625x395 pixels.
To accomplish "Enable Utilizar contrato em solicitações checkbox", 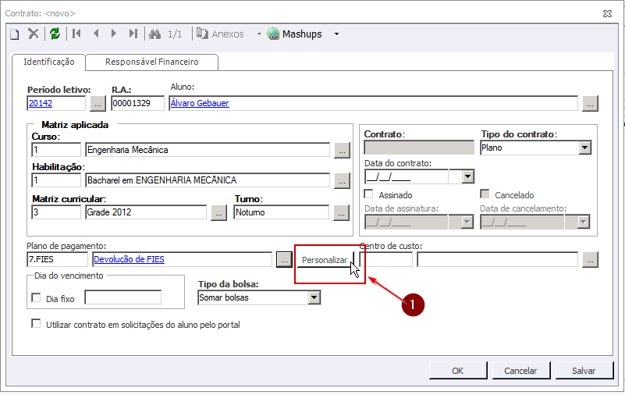I will pyautogui.click(x=36, y=324).
